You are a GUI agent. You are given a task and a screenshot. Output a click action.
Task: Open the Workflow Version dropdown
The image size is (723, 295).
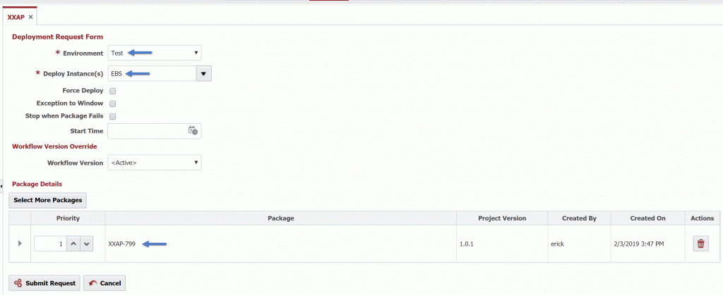coord(155,163)
